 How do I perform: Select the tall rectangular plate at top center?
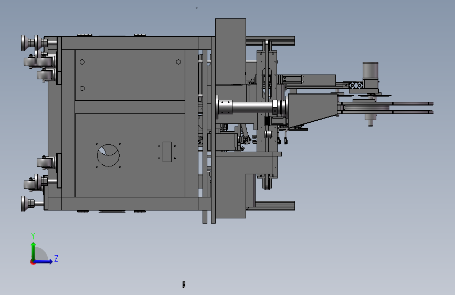[x=231, y=51]
